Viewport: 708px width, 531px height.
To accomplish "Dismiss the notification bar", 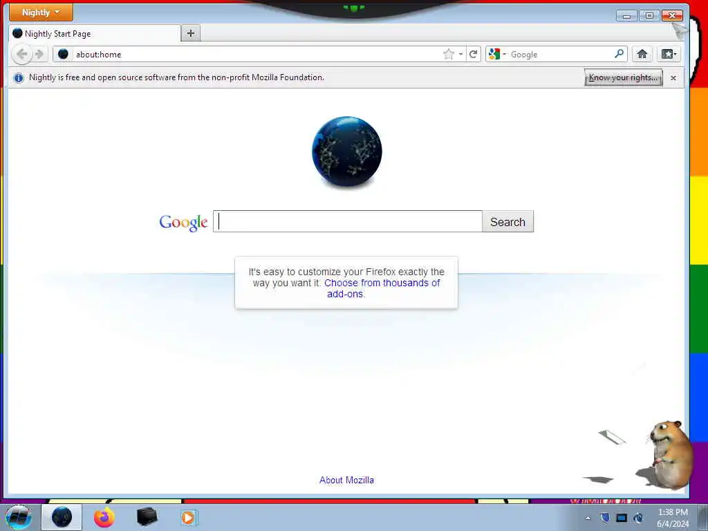I will pyautogui.click(x=673, y=77).
